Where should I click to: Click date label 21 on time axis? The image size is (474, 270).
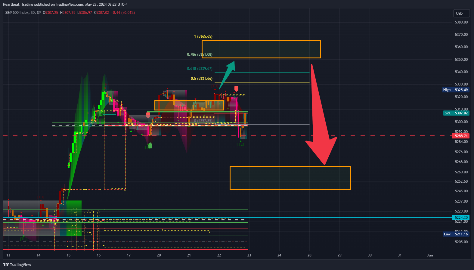[x=189, y=255]
